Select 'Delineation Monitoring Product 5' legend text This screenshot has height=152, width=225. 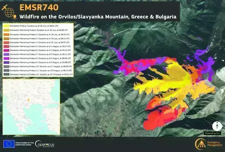[24, 46]
